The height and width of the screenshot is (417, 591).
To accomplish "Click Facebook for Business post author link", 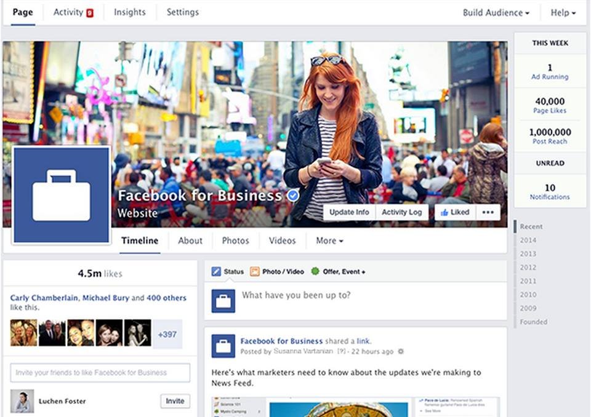I will click(x=281, y=341).
